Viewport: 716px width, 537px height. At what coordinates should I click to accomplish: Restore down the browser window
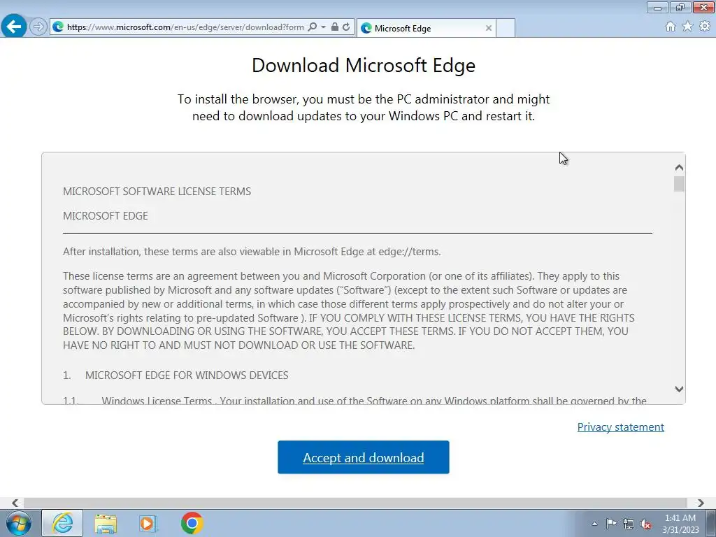(680, 7)
